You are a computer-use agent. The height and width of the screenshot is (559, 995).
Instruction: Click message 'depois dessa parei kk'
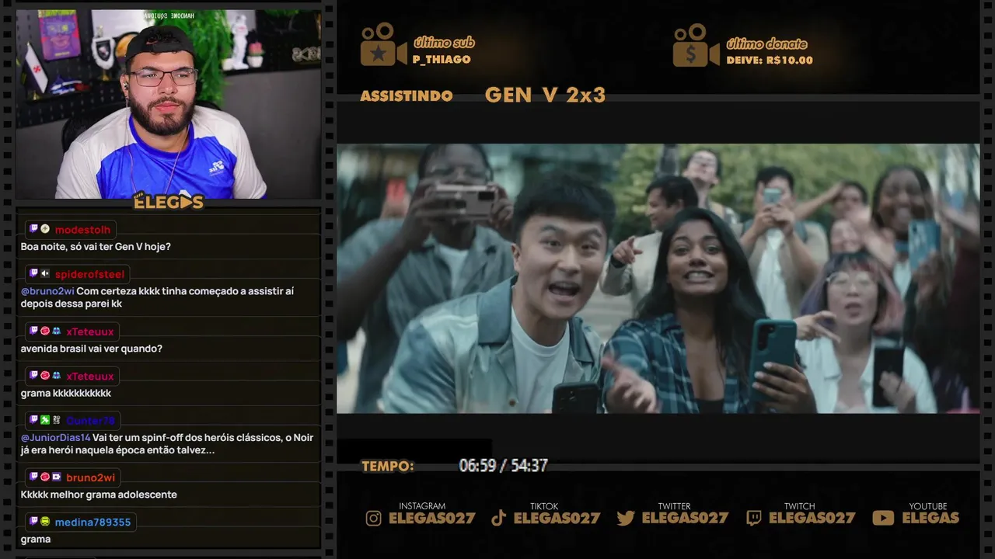(x=72, y=304)
